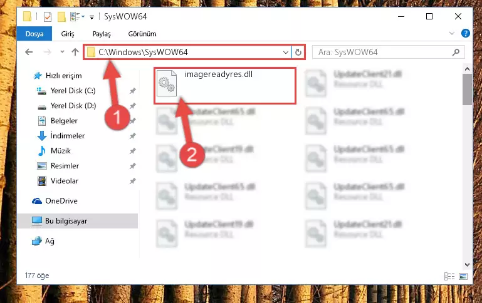Unpin Müzik from quick access
The width and height of the screenshot is (482, 303).
point(132,151)
